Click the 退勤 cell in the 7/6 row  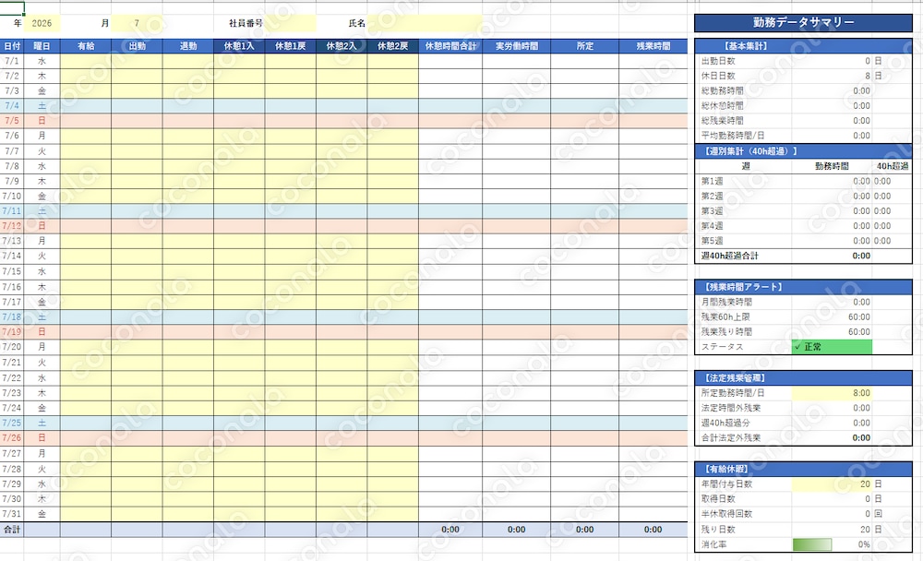point(188,136)
